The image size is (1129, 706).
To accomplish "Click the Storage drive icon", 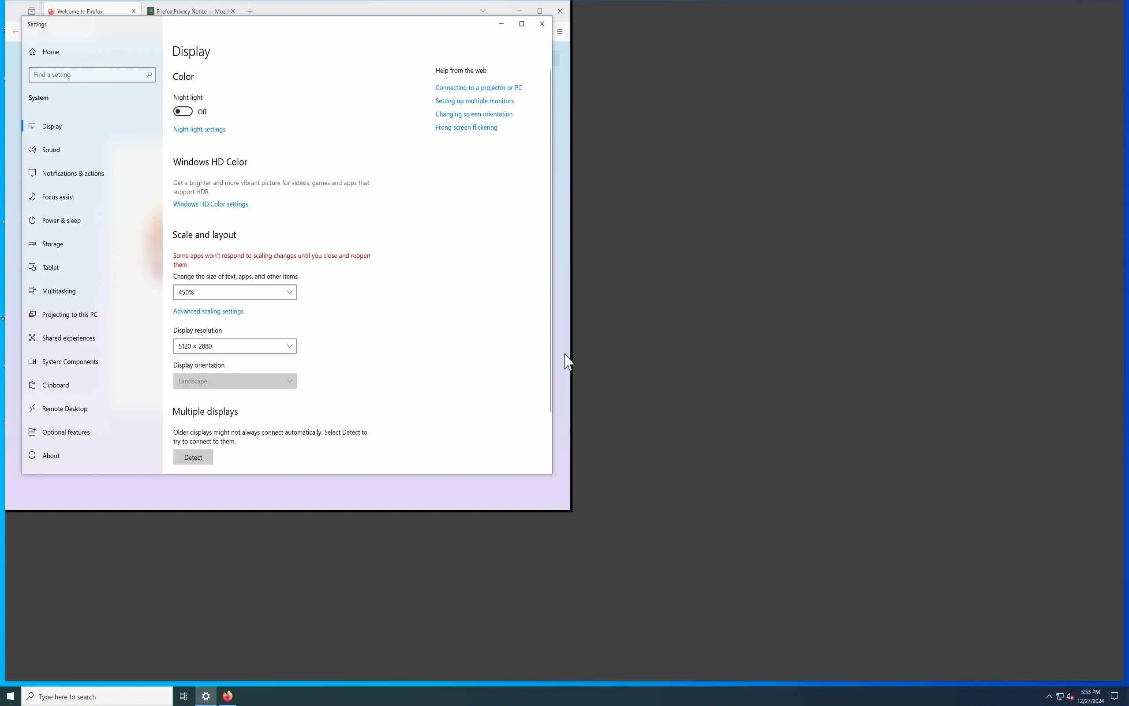I will pyautogui.click(x=32, y=244).
